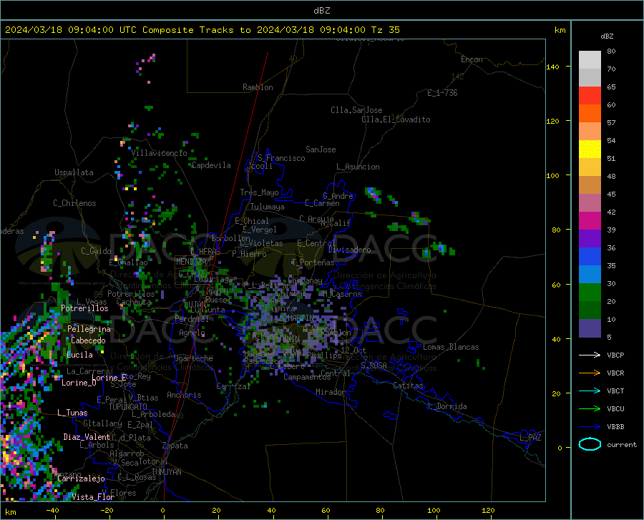This screenshot has height=520, width=644.
Task: Click the Cabecedo map label
Action: [88, 340]
